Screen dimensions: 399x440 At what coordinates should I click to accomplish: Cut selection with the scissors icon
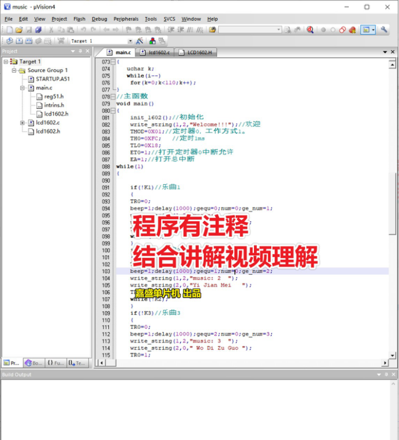(51, 30)
